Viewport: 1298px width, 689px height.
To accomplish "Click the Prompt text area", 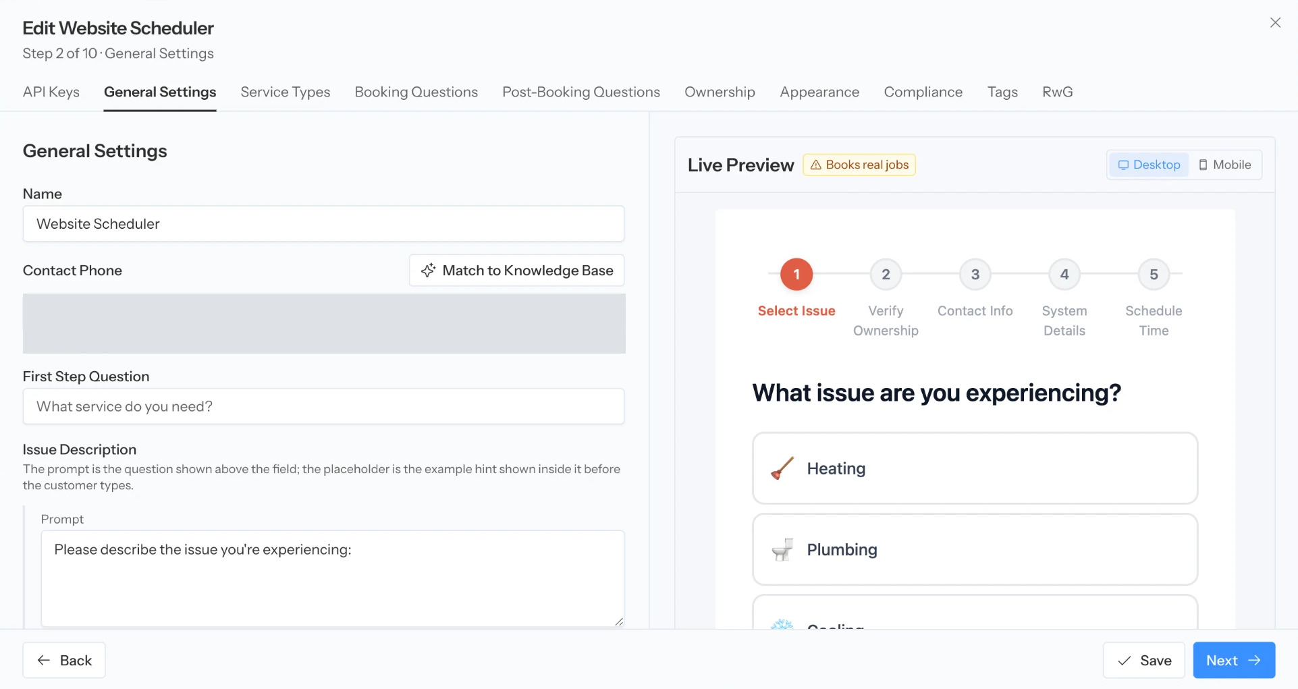I will point(333,579).
